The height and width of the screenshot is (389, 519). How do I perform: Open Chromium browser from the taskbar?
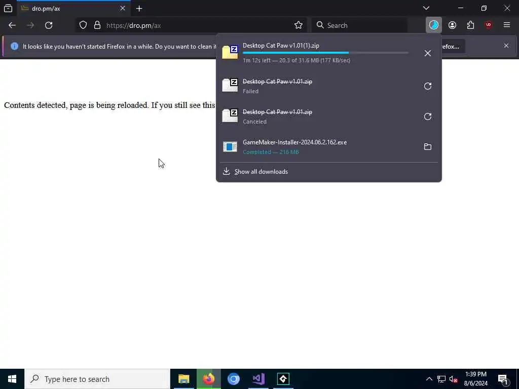pos(233,379)
